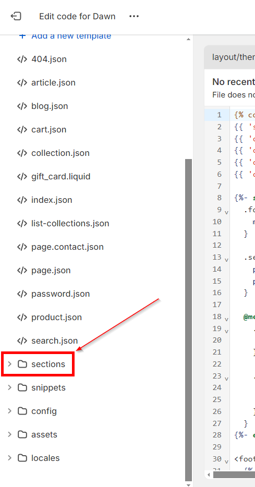255x487 pixels.
Task: Open the snippets folder label
Action: click(48, 387)
